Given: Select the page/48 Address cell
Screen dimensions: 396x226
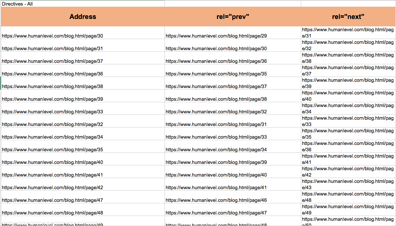Looking at the screenshot, I should point(52,213).
